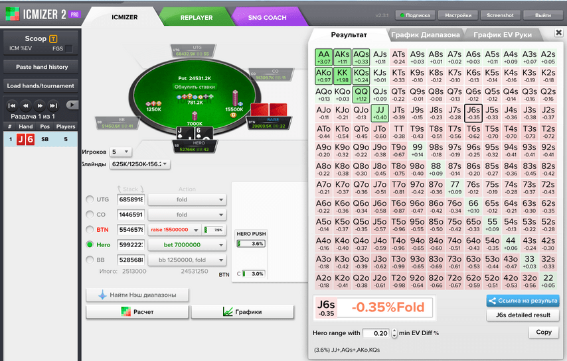
Task: Step back one hand in replayer controls
Action: tap(26, 106)
